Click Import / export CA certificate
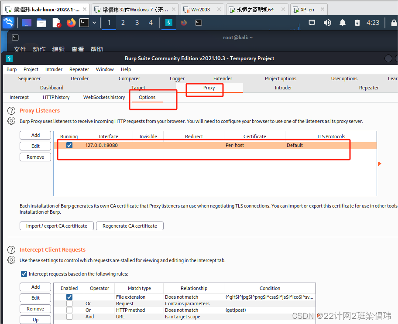The image size is (398, 324). [57, 226]
